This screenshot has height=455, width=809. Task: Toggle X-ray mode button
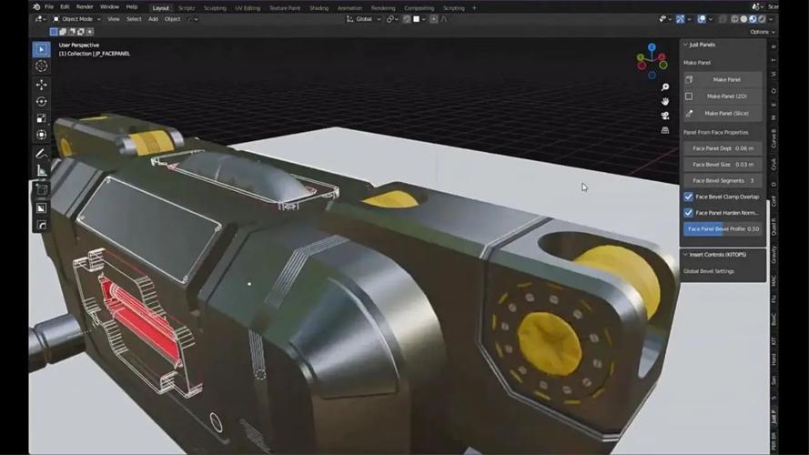pyautogui.click(x=723, y=19)
